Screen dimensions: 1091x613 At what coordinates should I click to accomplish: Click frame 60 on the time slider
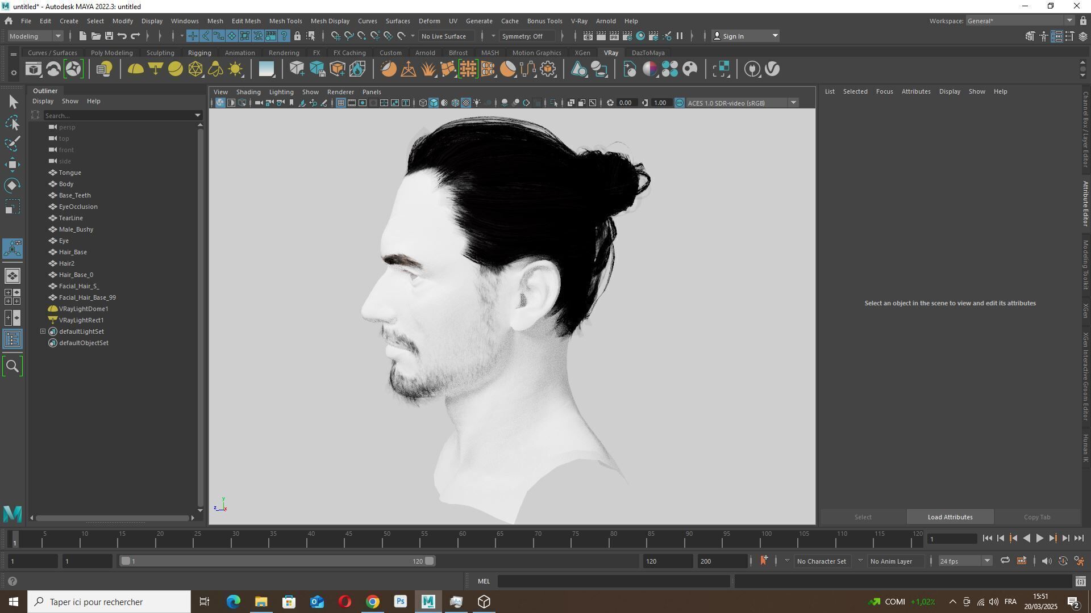point(463,539)
